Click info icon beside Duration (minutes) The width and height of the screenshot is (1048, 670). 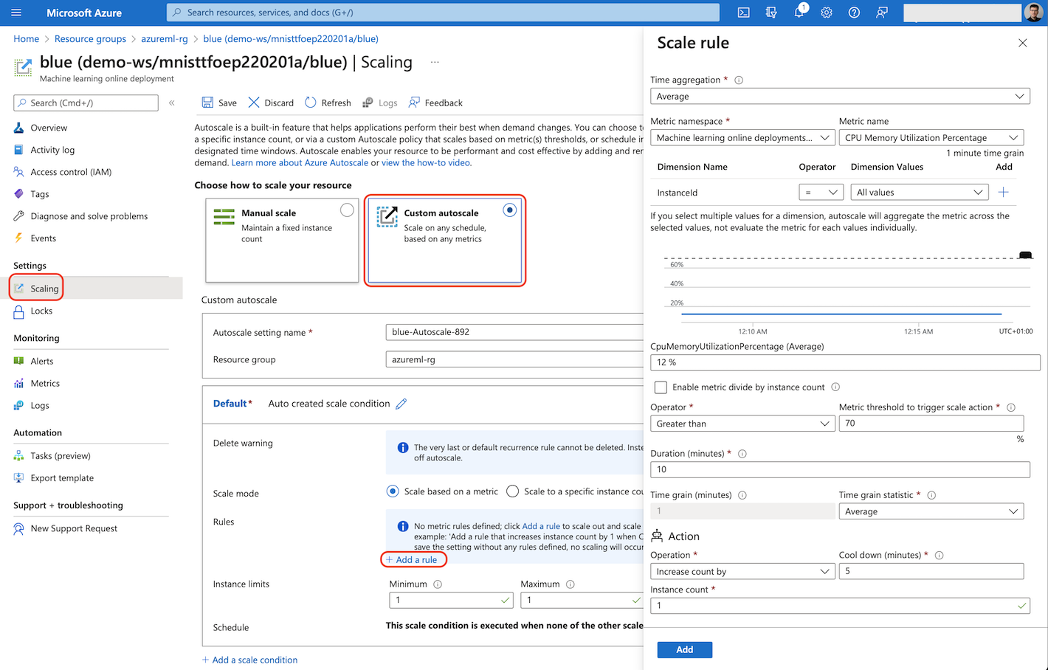tap(742, 454)
